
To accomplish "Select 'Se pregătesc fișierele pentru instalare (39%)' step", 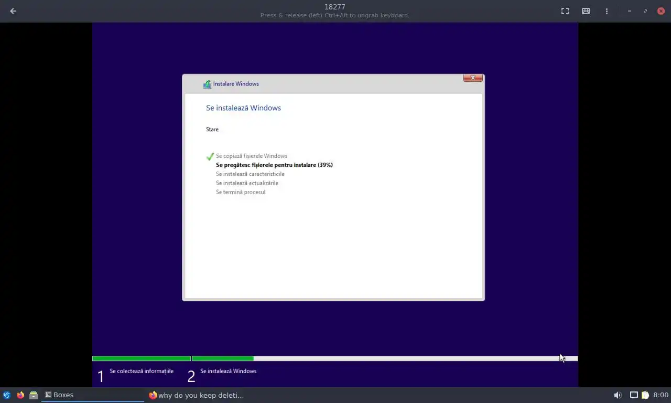I will (x=274, y=165).
